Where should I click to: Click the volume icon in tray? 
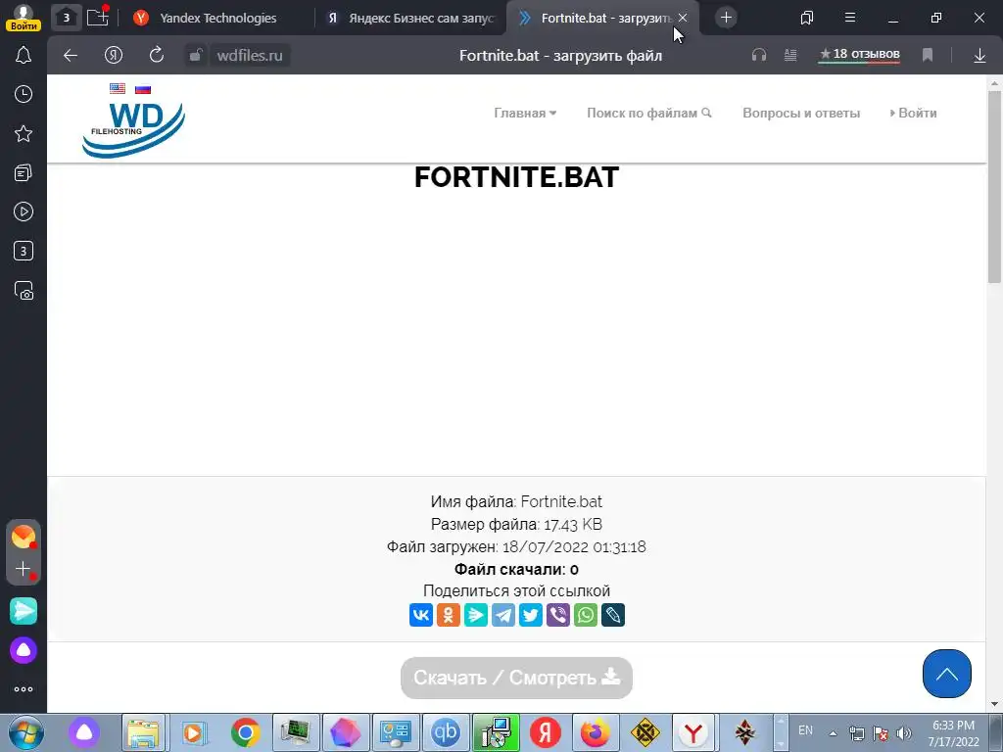[x=904, y=733]
